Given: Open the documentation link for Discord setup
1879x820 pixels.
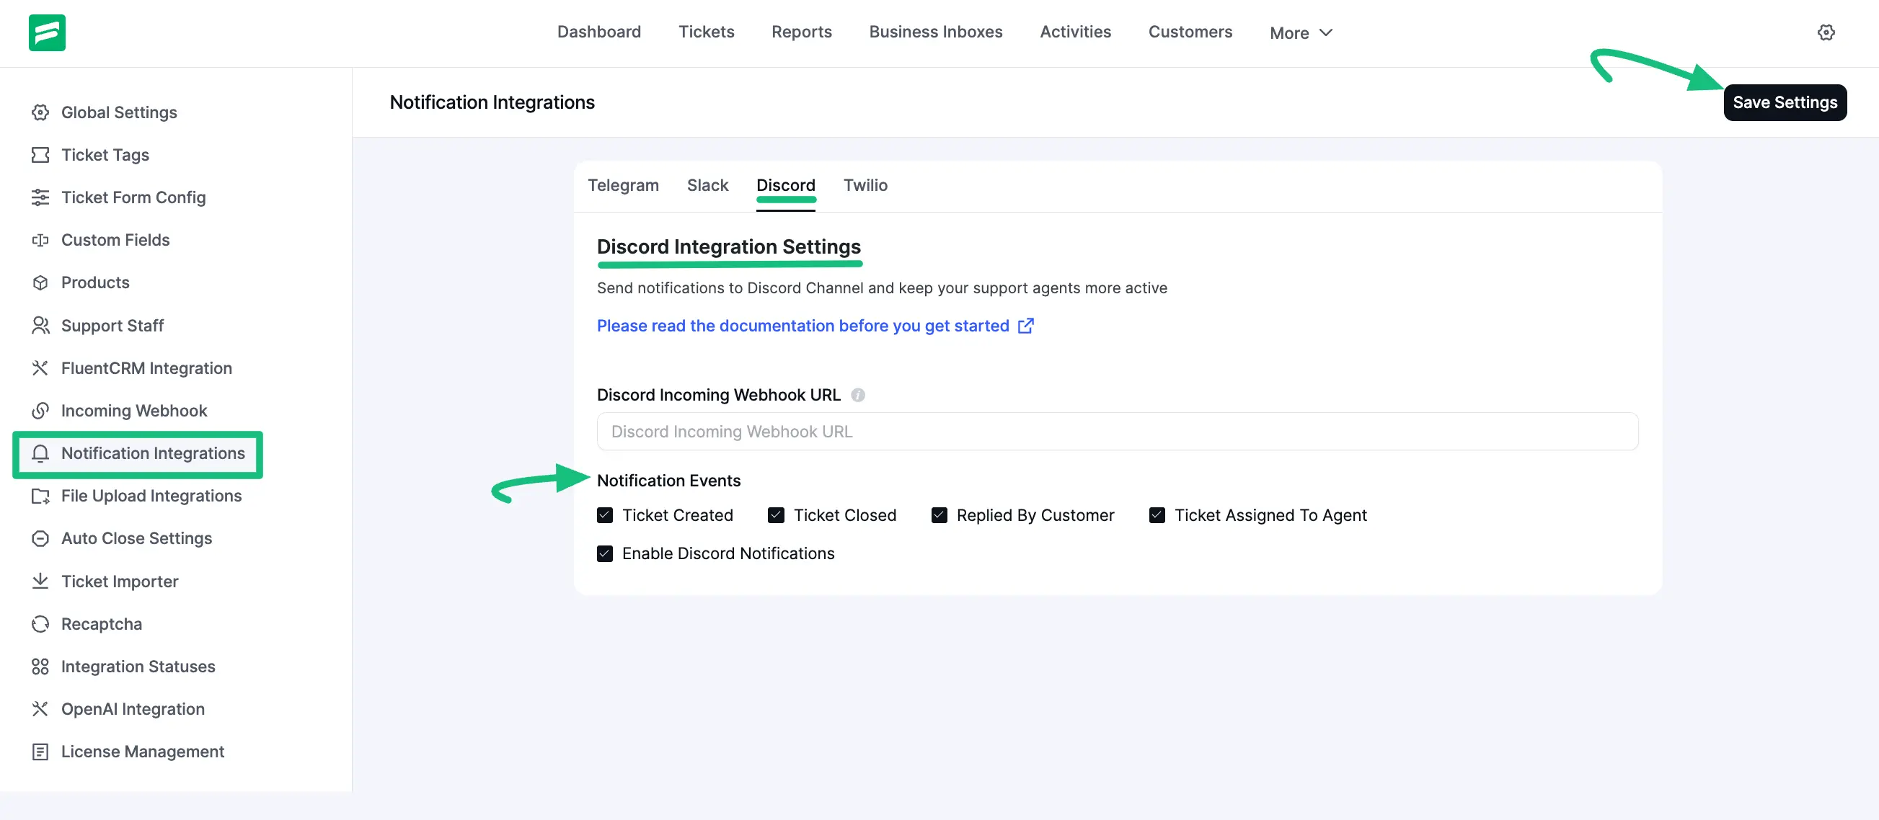Looking at the screenshot, I should pyautogui.click(x=803, y=326).
